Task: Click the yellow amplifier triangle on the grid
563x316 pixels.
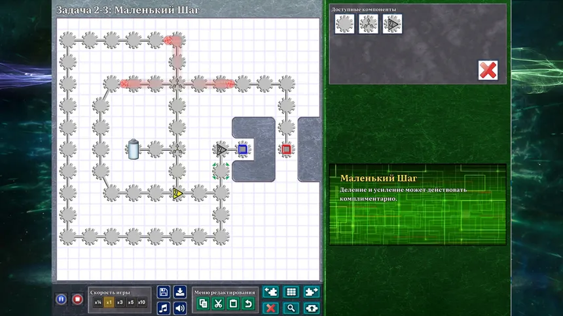Action: point(177,193)
